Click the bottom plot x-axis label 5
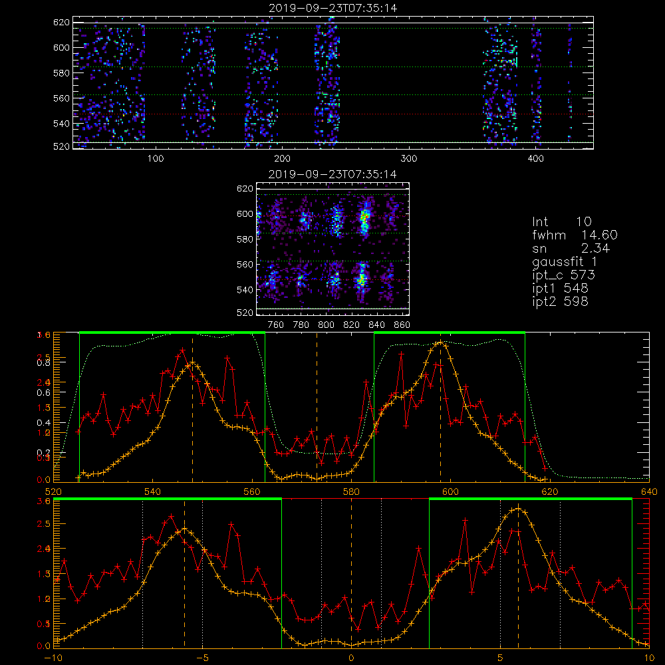 [501, 658]
